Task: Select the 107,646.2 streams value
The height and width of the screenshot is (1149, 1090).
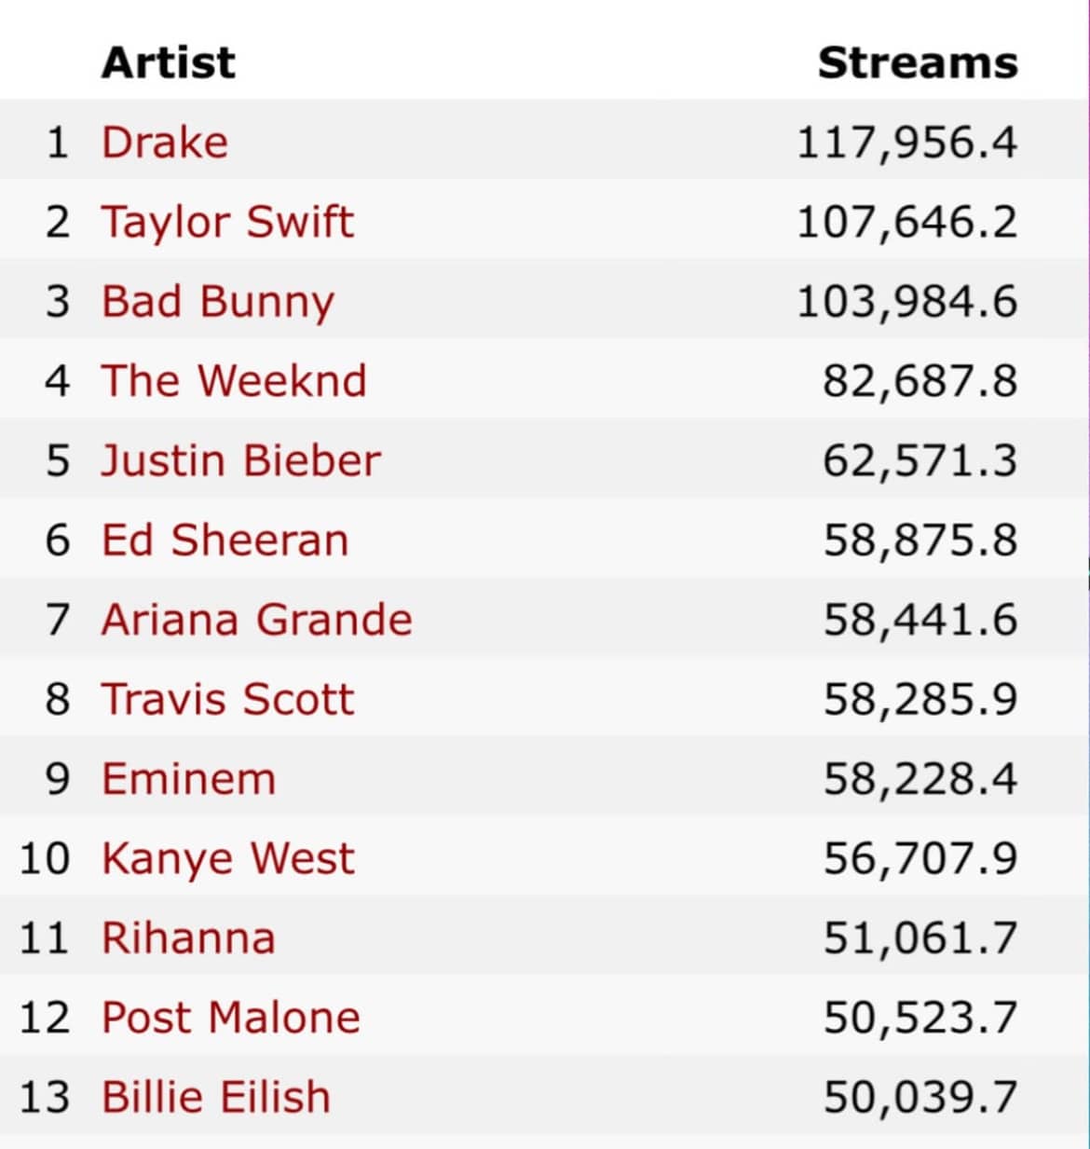Action: click(x=906, y=223)
